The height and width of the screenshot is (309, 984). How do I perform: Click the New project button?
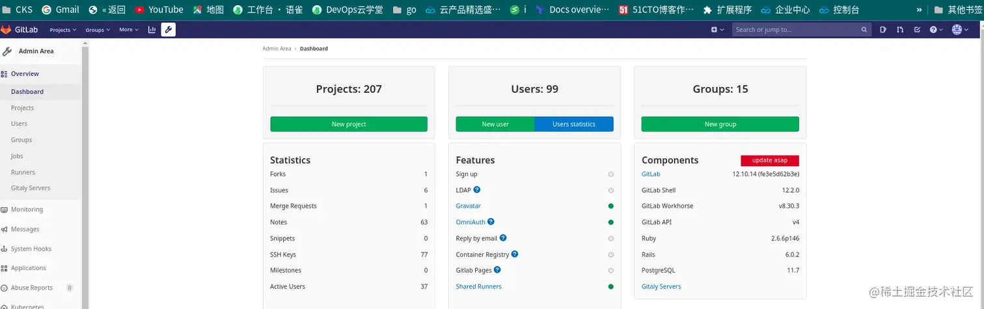tap(349, 124)
